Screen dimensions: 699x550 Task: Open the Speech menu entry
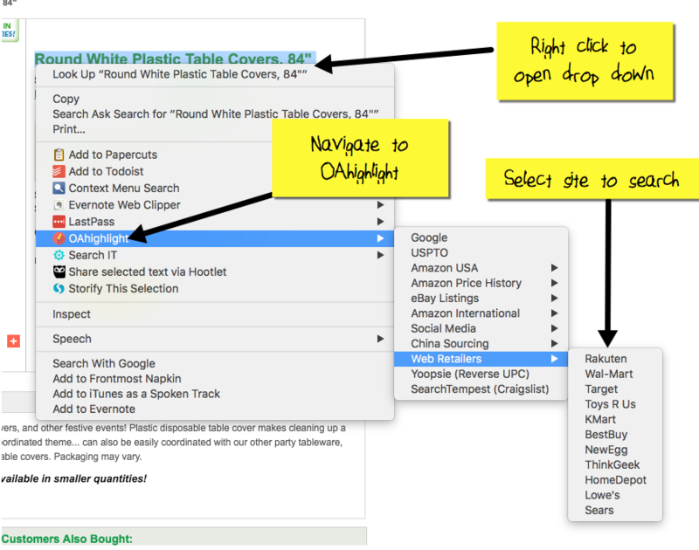tap(215, 339)
